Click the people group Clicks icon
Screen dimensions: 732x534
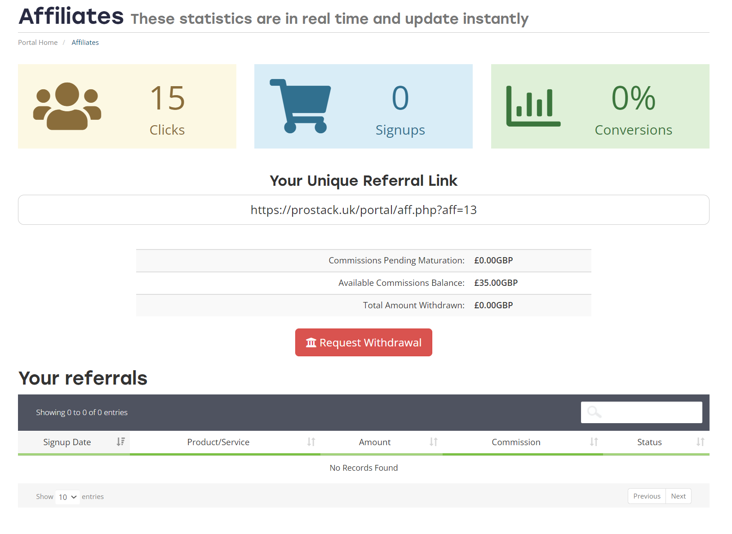[67, 106]
